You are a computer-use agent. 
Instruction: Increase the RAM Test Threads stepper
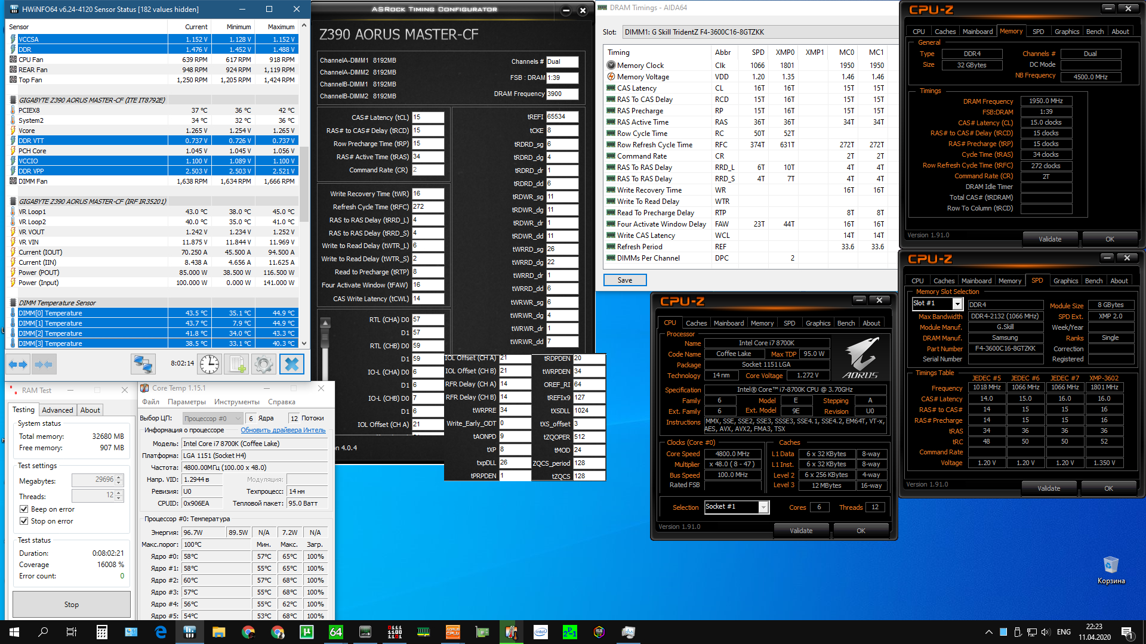(x=119, y=493)
